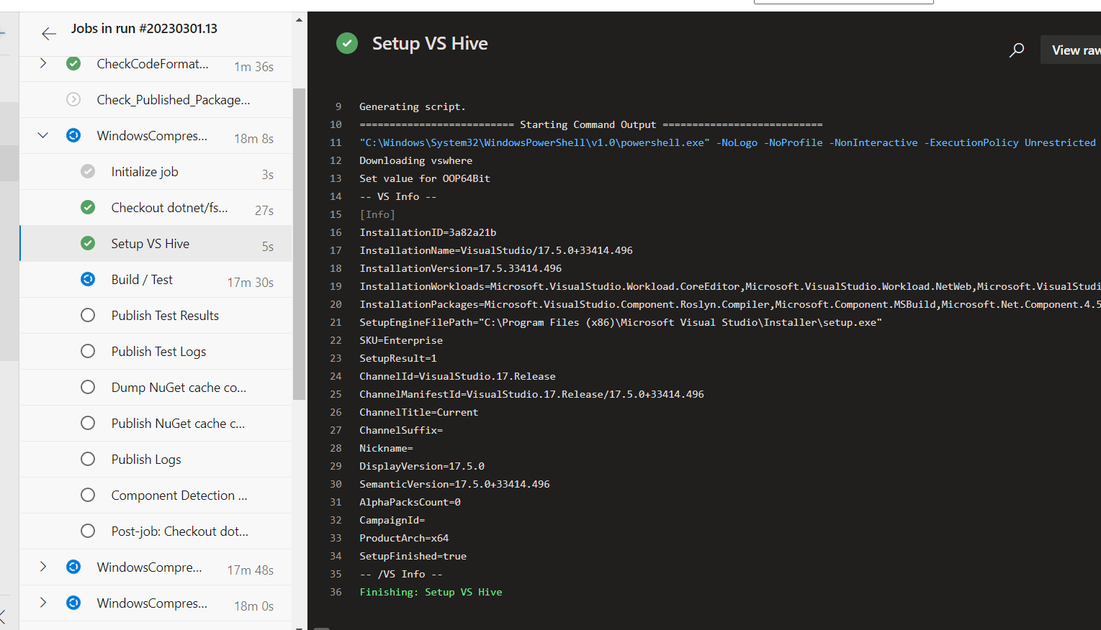Click the job list scrollbar thumb

click(x=299, y=244)
